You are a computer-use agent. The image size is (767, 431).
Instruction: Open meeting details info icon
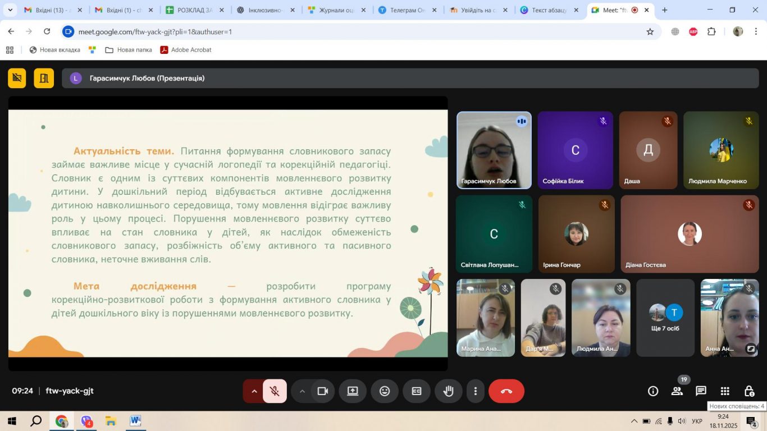coord(653,391)
